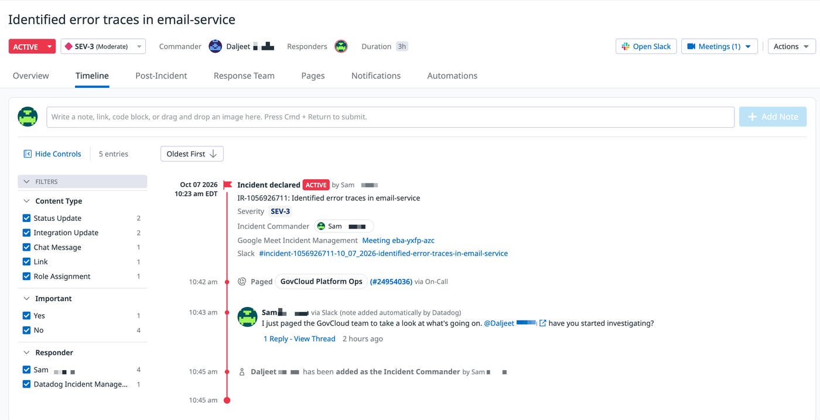This screenshot has width=820, height=420.
Task: Click the user avatar beside note field
Action: [28, 117]
